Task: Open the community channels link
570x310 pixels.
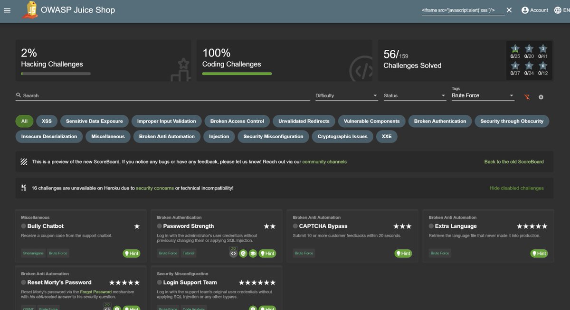Action: pos(324,161)
